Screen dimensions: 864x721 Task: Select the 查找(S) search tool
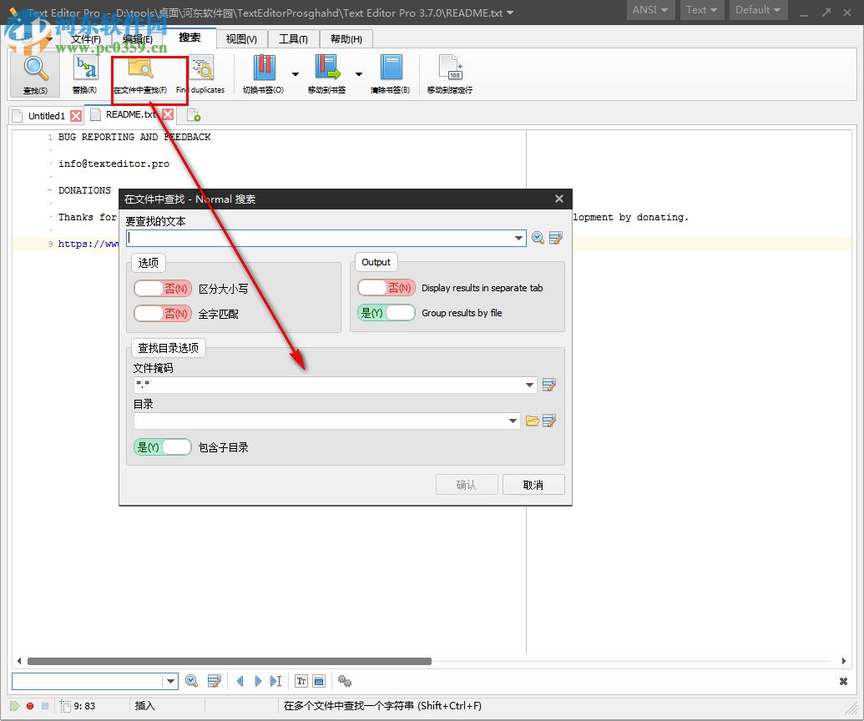[x=34, y=73]
